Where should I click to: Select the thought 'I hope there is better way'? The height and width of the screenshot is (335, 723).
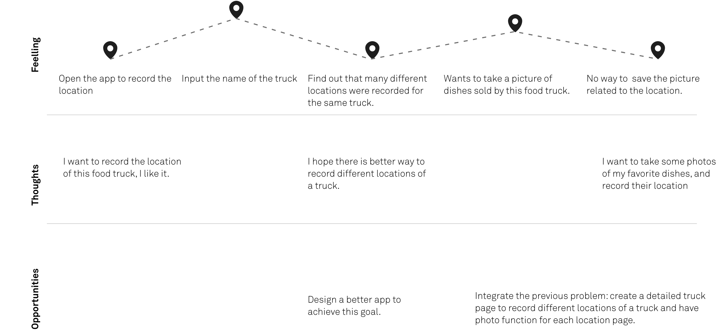[x=367, y=173]
